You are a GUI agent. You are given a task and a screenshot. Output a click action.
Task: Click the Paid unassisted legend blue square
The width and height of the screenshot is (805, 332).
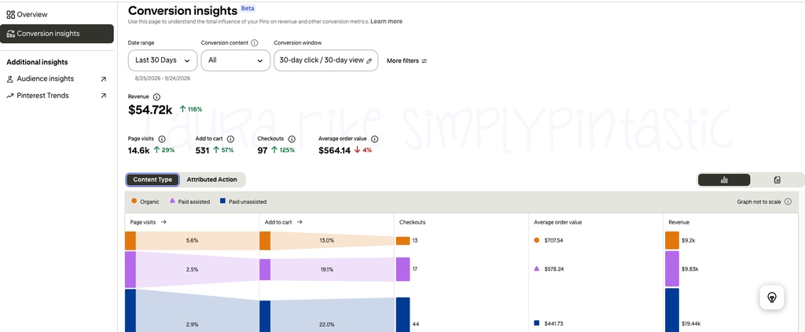click(x=222, y=202)
